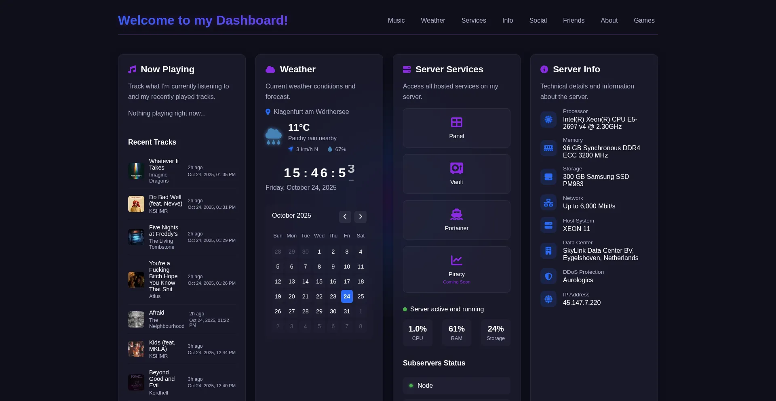776x401 pixels.
Task: Click the Piracy chart icon
Action: click(x=456, y=260)
